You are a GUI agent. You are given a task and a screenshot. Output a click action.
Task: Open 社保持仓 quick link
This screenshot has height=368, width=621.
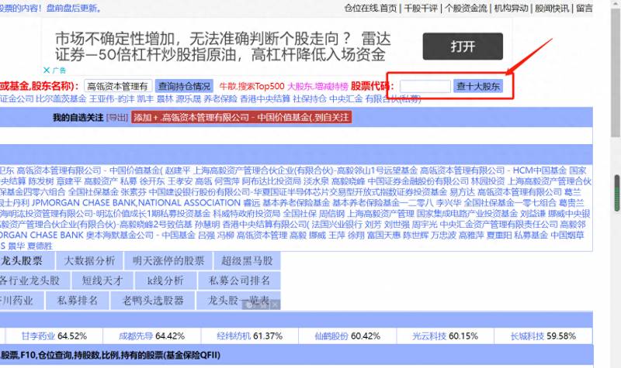309,99
